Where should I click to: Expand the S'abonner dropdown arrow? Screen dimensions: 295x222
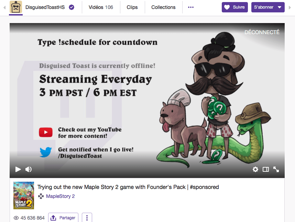(280, 7)
